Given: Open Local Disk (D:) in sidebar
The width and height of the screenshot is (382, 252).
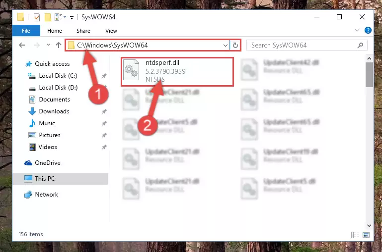Looking at the screenshot, I should 58,88.
